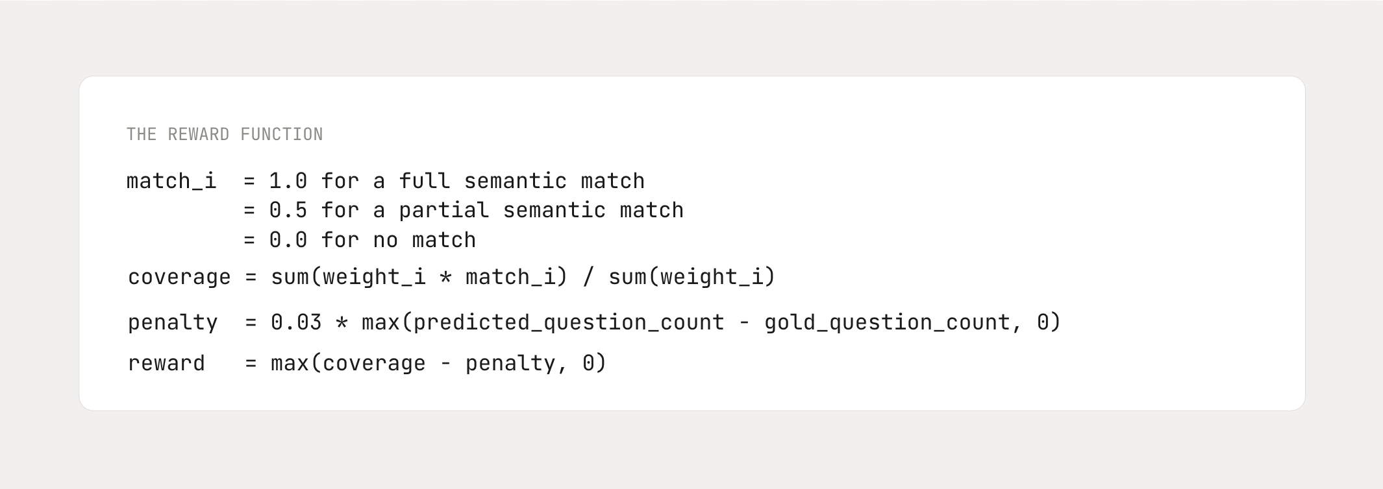
Task: Click the sum(weight_i) denominator
Action: (x=692, y=278)
